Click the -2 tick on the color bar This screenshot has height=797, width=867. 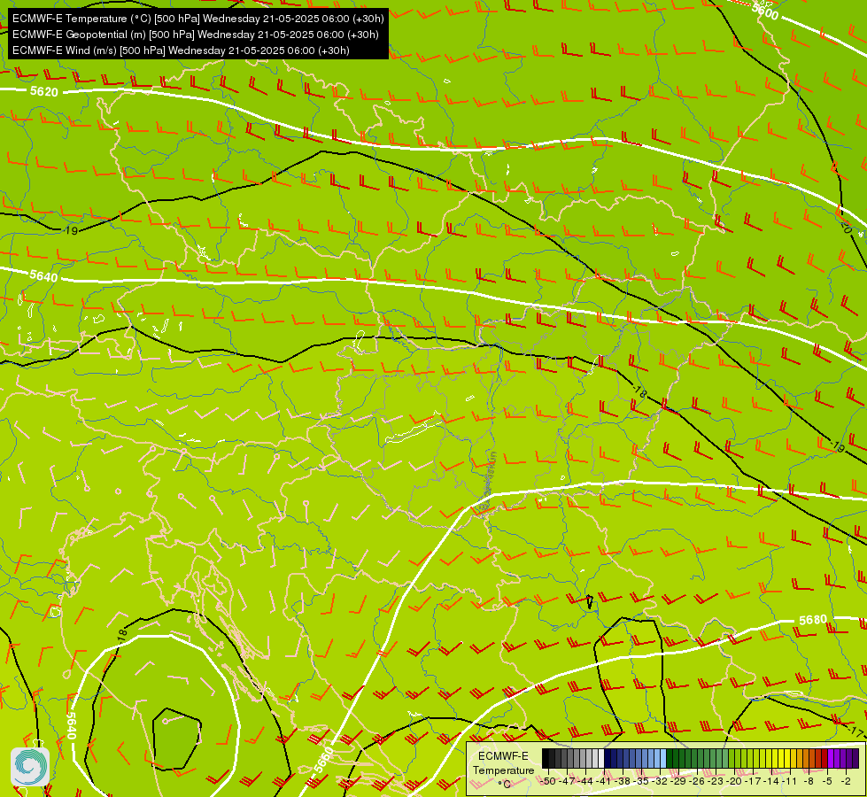pyautogui.click(x=846, y=781)
